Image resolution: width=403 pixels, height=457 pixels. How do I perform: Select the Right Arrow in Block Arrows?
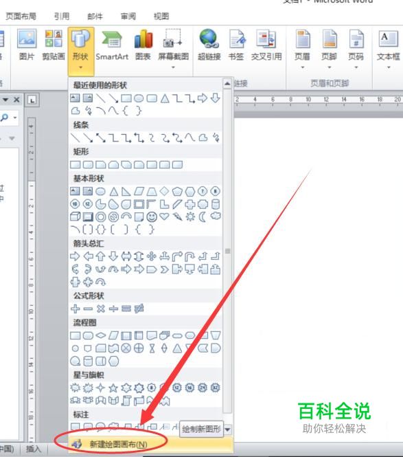[x=75, y=256]
